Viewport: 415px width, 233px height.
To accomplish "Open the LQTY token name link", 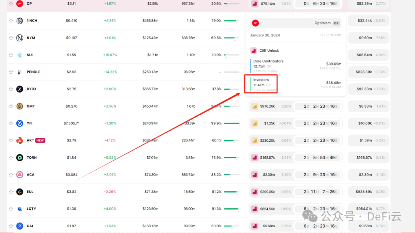I will pyautogui.click(x=31, y=209).
